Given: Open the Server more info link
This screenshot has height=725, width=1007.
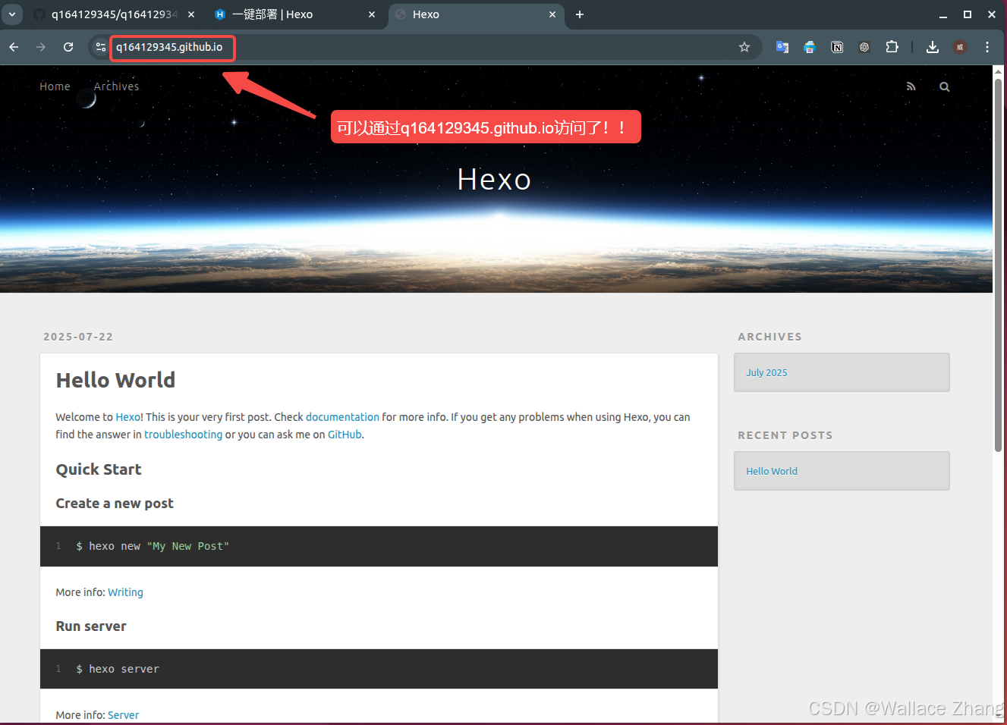Looking at the screenshot, I should pyautogui.click(x=123, y=715).
